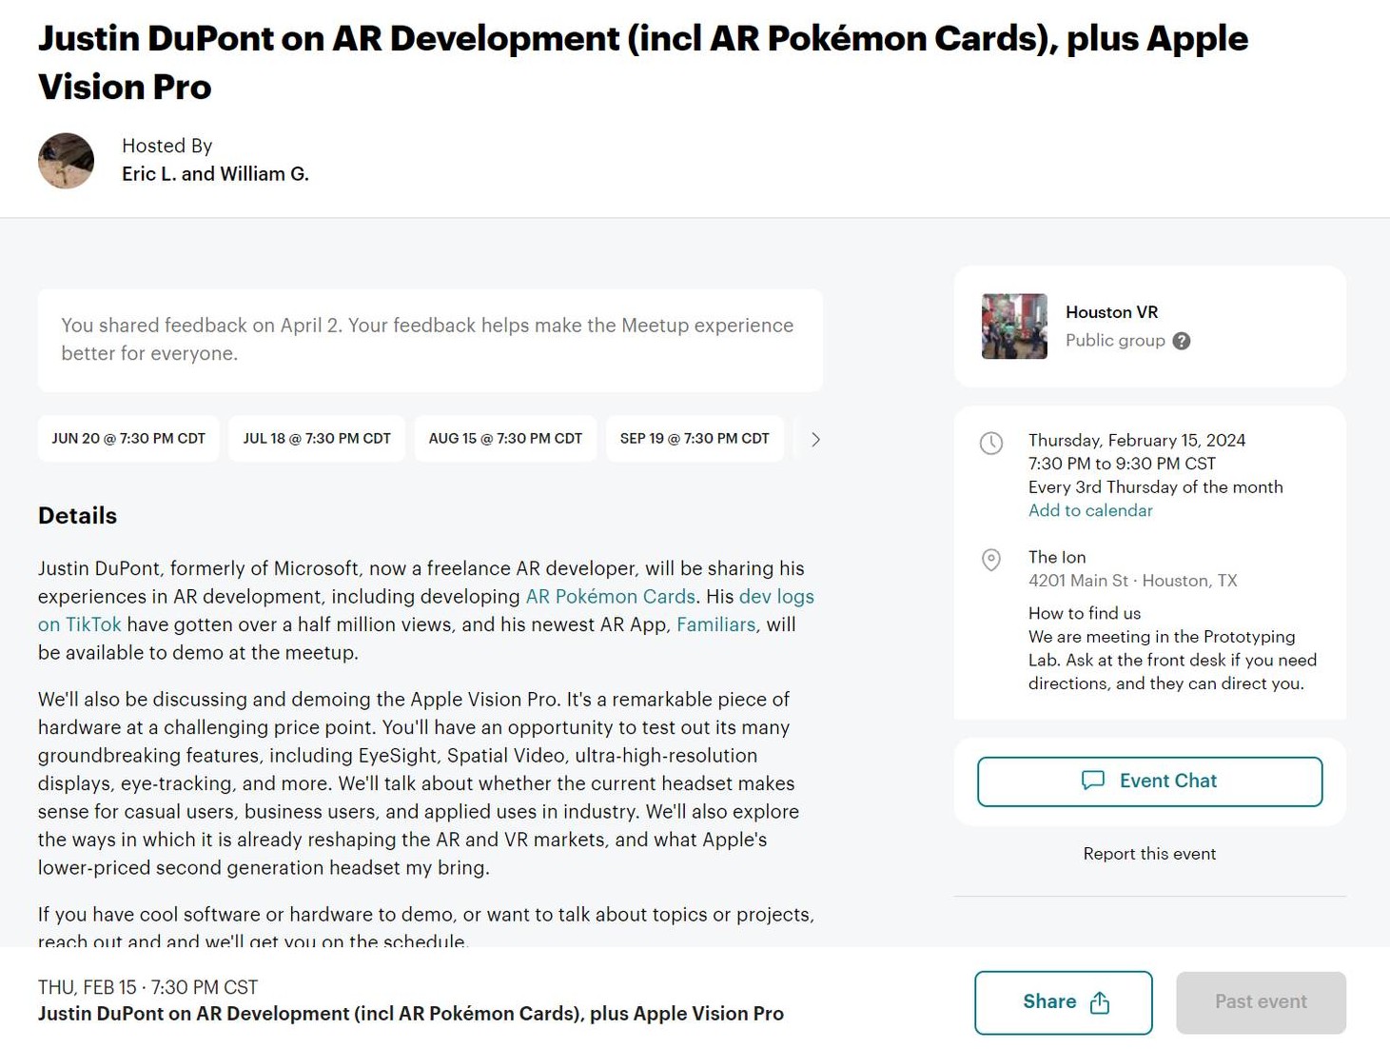Show more event dates with right chevron
1390x1049 pixels.
(815, 440)
